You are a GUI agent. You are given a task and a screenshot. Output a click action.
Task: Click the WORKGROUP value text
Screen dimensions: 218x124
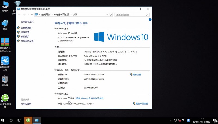coord(91,87)
